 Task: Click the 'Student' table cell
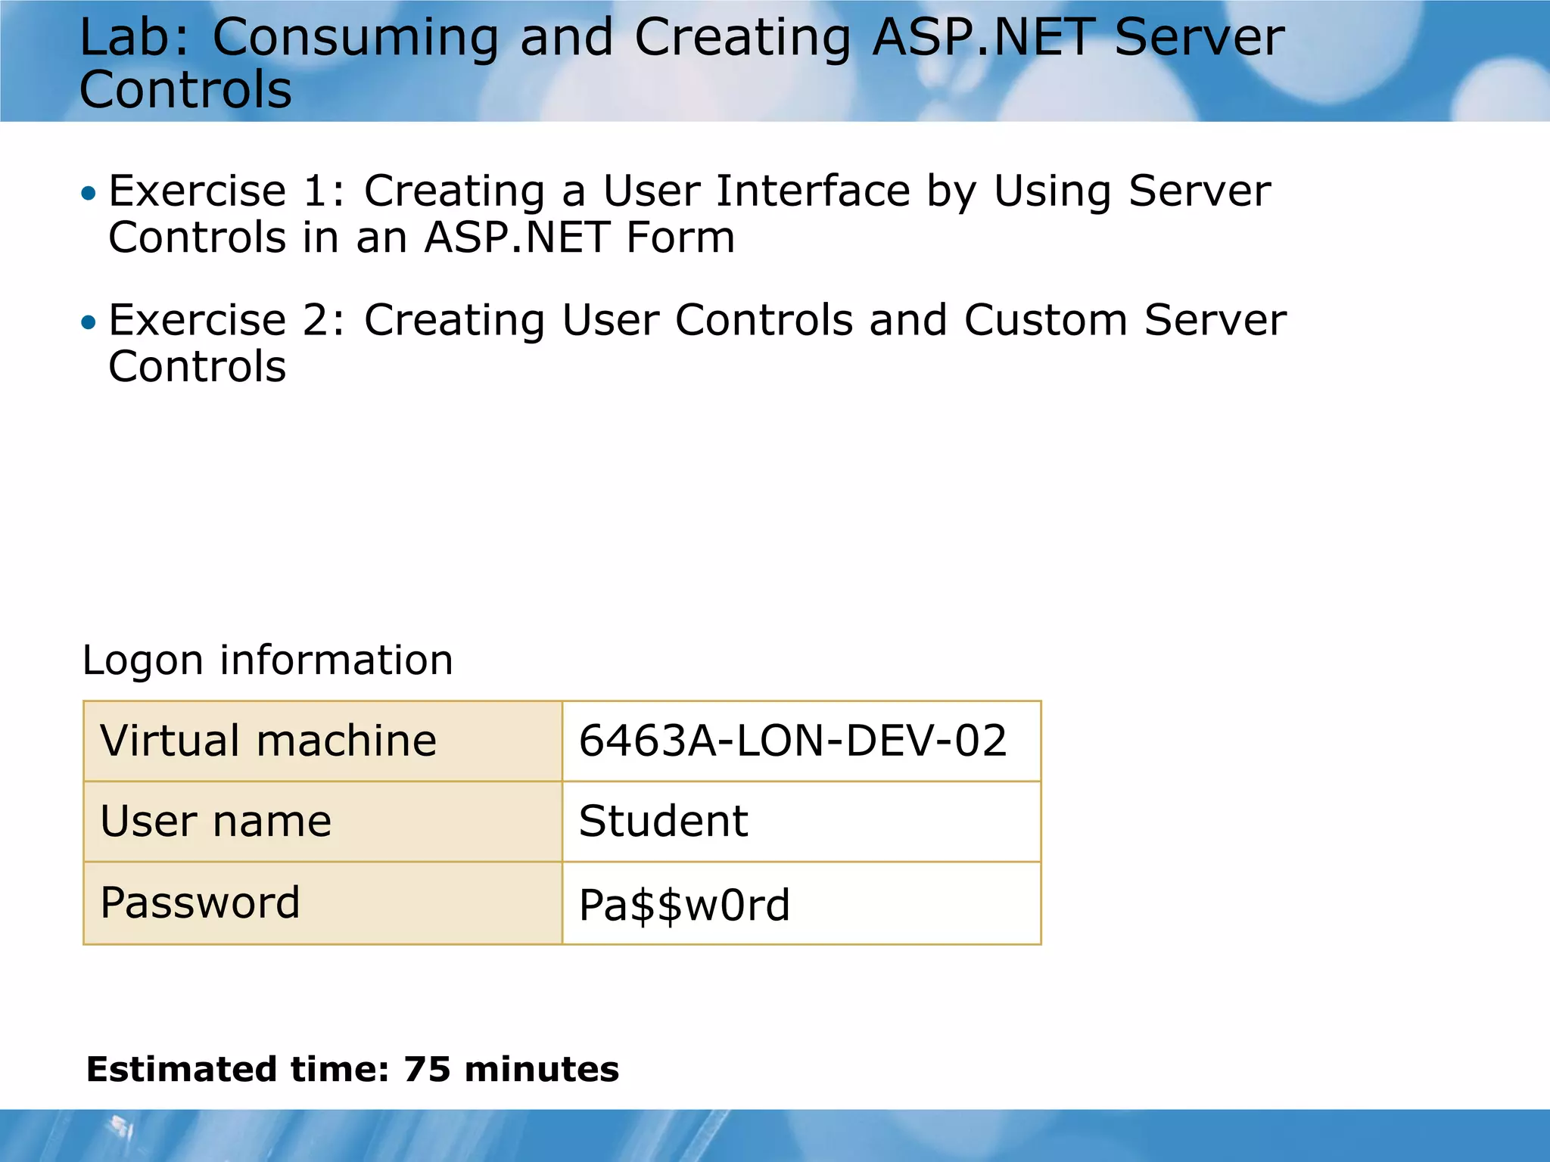[x=801, y=822]
